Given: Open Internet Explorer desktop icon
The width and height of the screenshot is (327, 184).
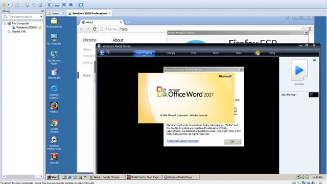Looking at the screenshot, I should click(54, 92).
